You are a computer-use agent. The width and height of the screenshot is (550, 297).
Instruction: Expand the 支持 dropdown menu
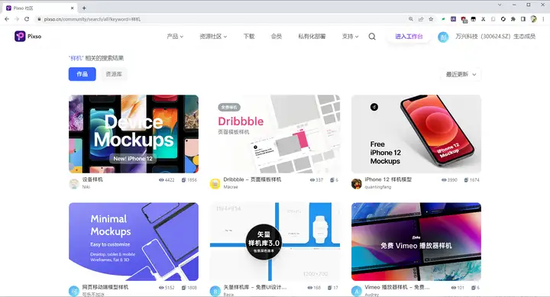pos(350,36)
